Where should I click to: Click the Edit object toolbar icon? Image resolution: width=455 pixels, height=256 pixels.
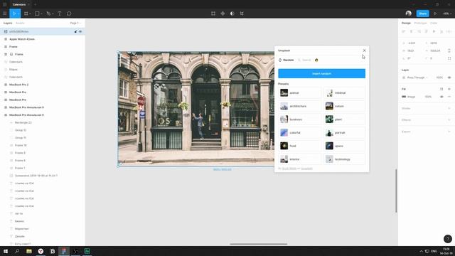[x=213, y=14]
